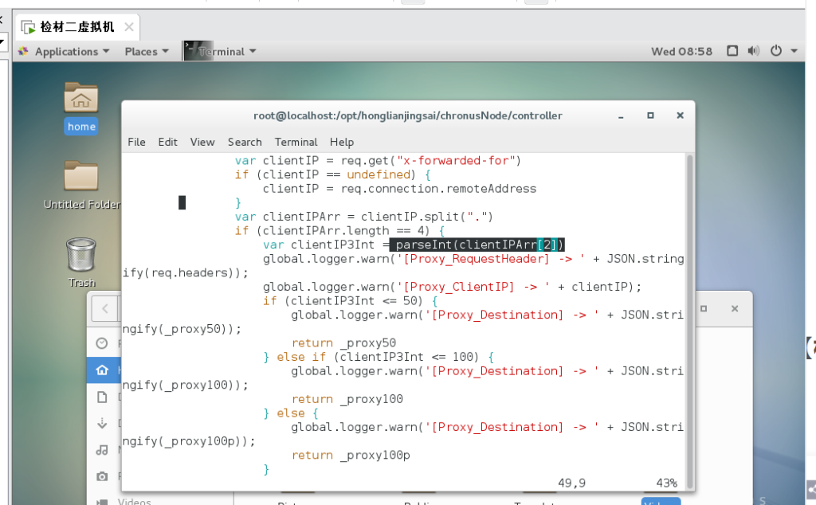Click the volume speaker icon in top panel
The width and height of the screenshot is (816, 505).
(x=754, y=51)
